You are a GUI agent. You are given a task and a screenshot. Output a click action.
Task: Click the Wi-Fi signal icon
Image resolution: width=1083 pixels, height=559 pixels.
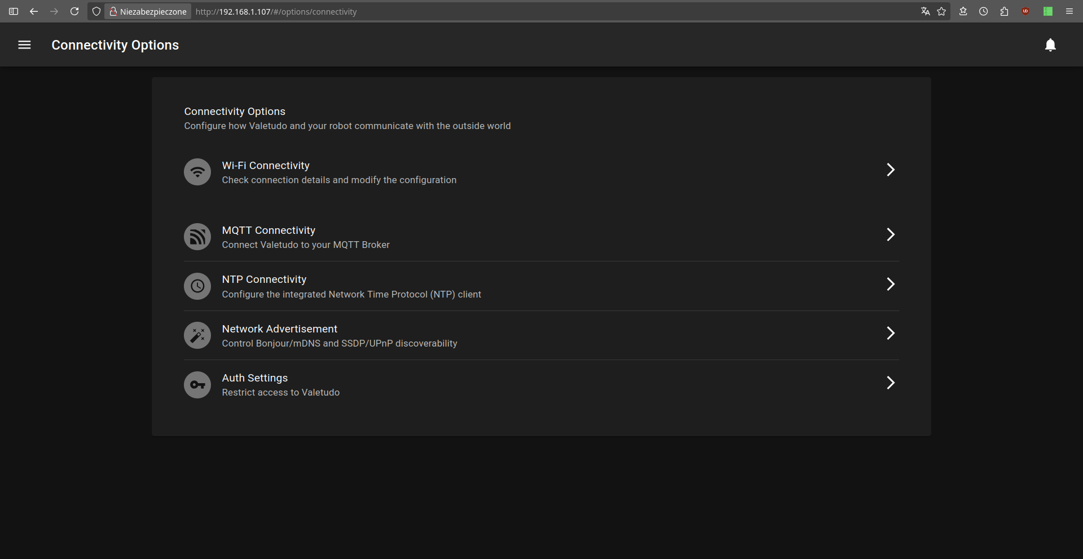197,172
